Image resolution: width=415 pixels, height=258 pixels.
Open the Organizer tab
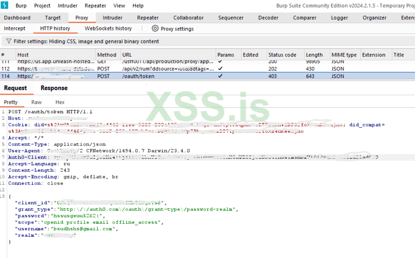point(375,18)
